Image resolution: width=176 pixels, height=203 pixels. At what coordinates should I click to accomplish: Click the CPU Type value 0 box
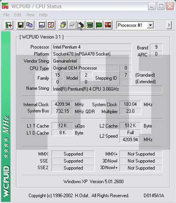(125, 68)
